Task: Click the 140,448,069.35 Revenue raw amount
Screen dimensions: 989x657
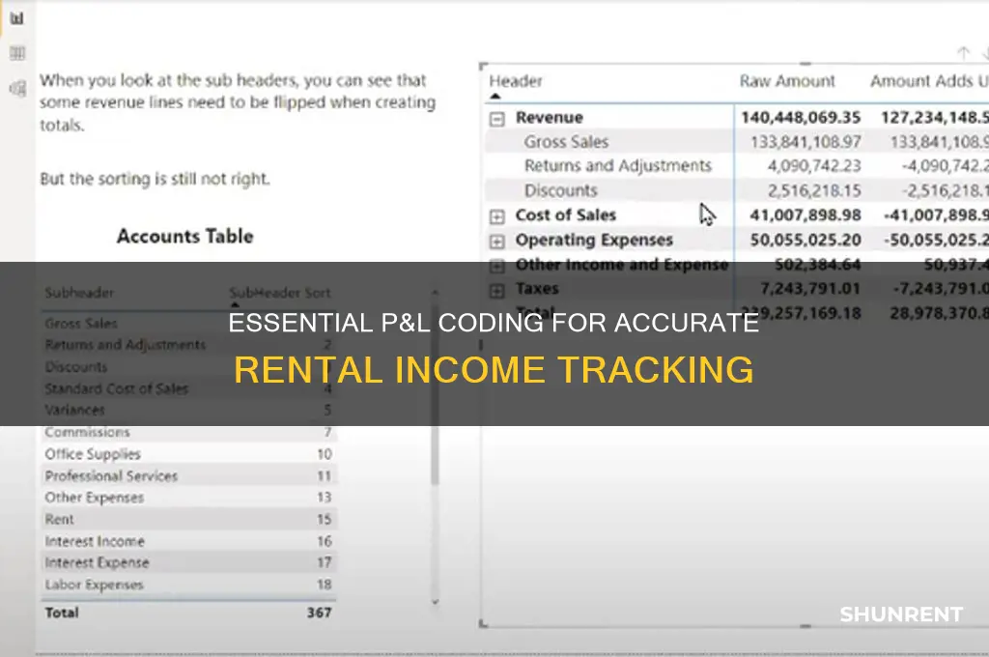Action: click(x=801, y=117)
